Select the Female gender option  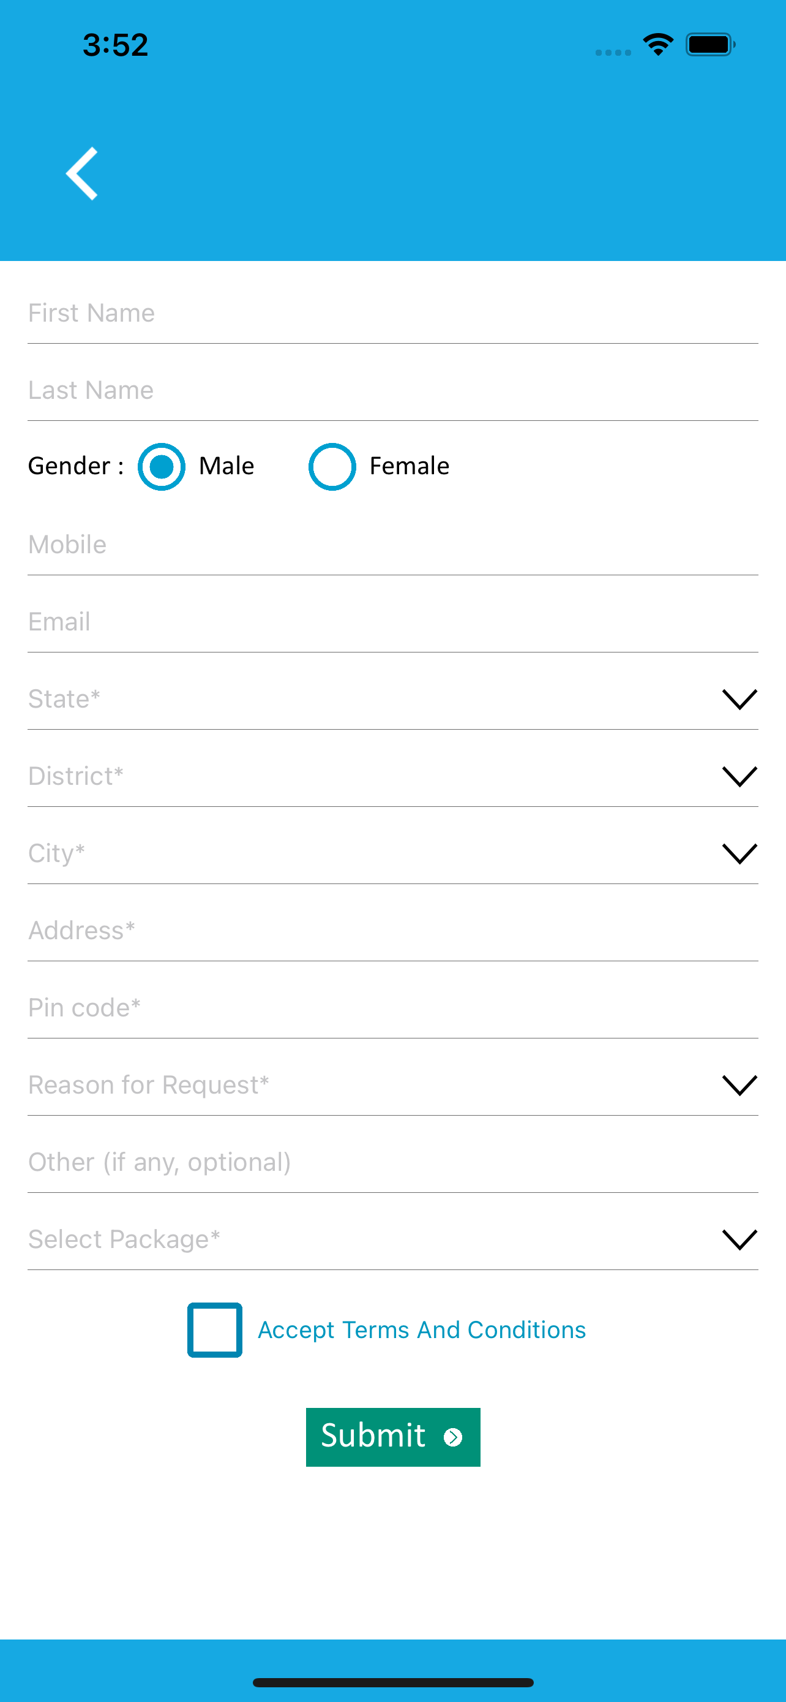pyautogui.click(x=332, y=466)
